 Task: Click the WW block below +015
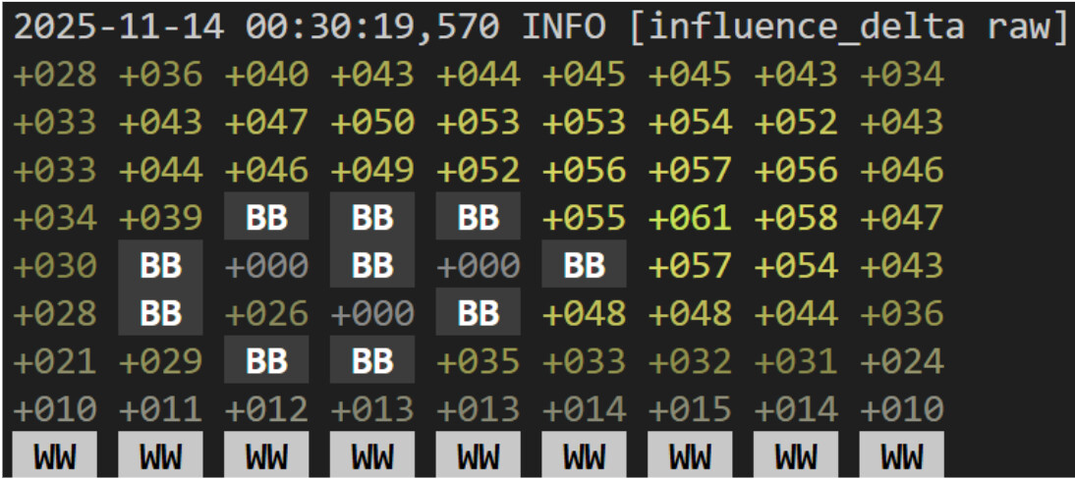pyautogui.click(x=690, y=456)
